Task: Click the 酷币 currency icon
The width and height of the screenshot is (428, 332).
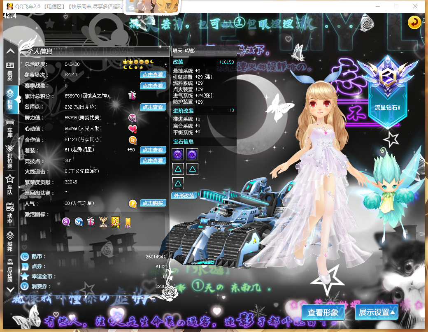Action: coord(25,257)
